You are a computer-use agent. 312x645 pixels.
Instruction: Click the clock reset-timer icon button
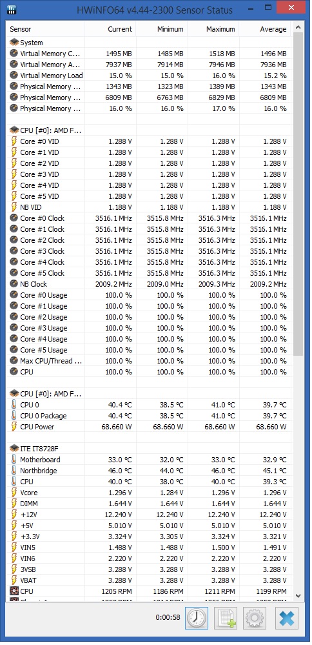[x=196, y=618]
